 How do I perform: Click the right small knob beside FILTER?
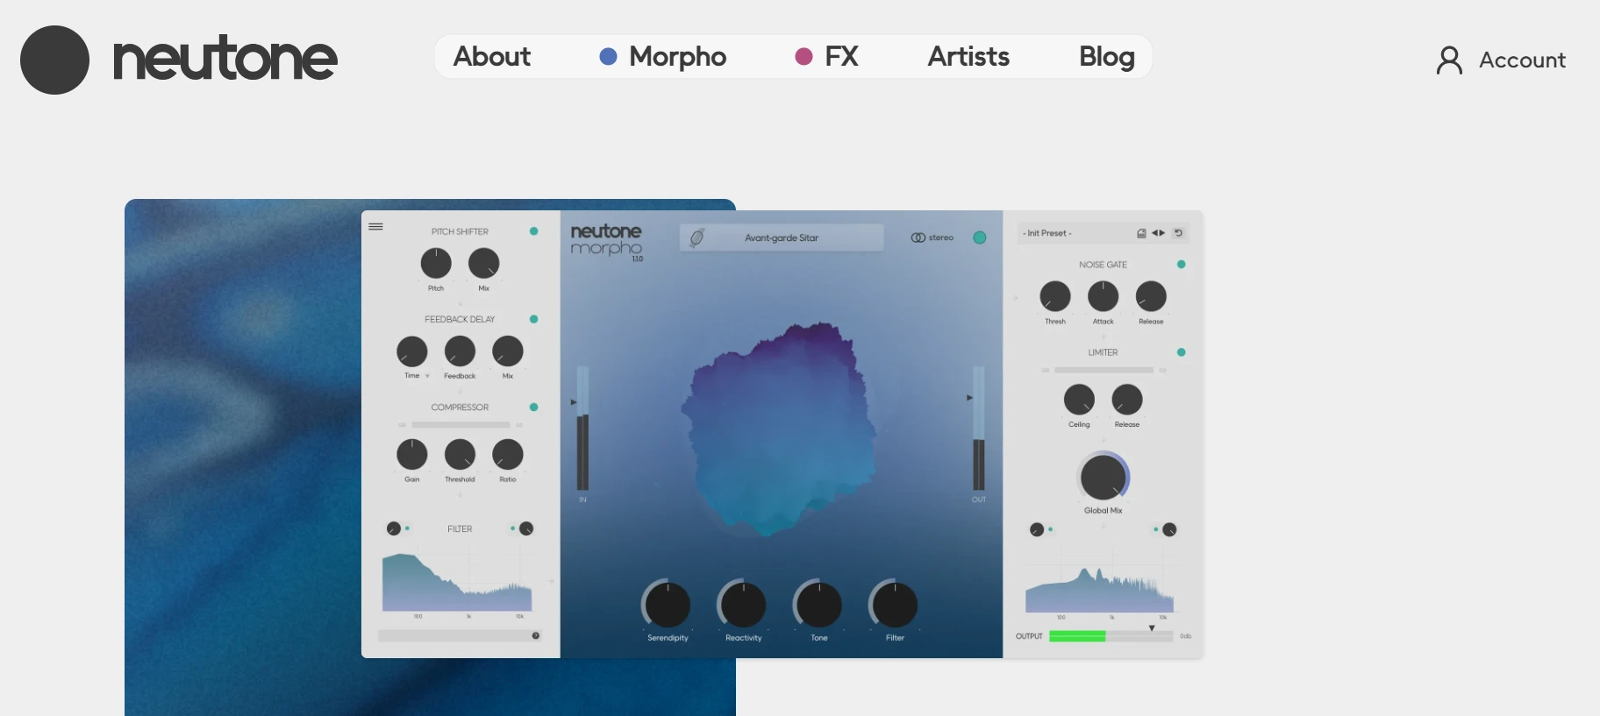pyautogui.click(x=526, y=528)
